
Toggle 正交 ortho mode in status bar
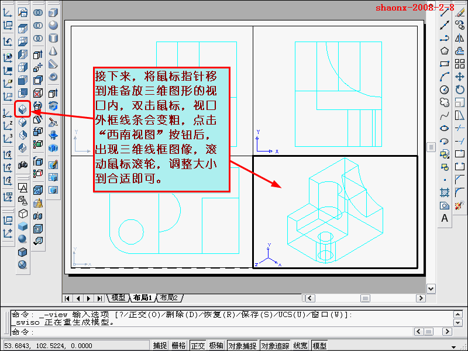[198, 346]
